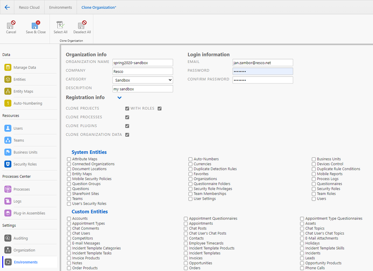Image resolution: width=373 pixels, height=271 pixels.
Task: Open Plug-in Assemblies in sidebar
Action: coord(29,213)
